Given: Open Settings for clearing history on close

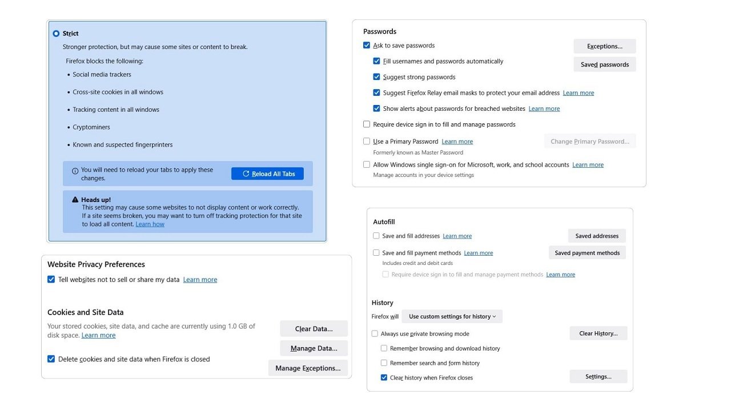Looking at the screenshot, I should coord(598,376).
